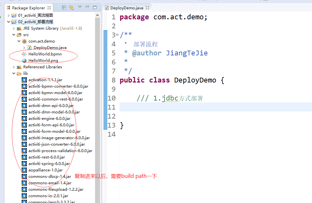Click the activiti-rest-6.0.0.jar file icon

click(24, 157)
